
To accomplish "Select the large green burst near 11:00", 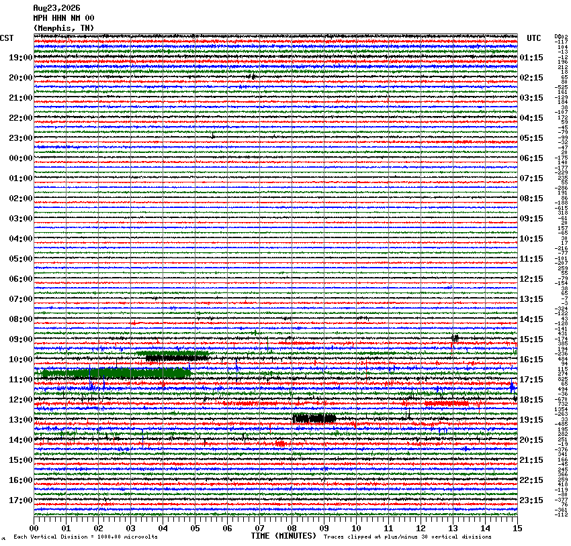I will click(x=116, y=373).
